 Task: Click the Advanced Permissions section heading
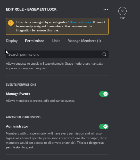(x=23, y=117)
